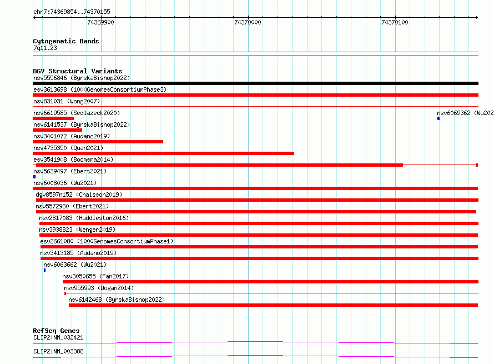Click the DGV Structural Variants track title
Screen dimensions: 494x364
coord(78,71)
